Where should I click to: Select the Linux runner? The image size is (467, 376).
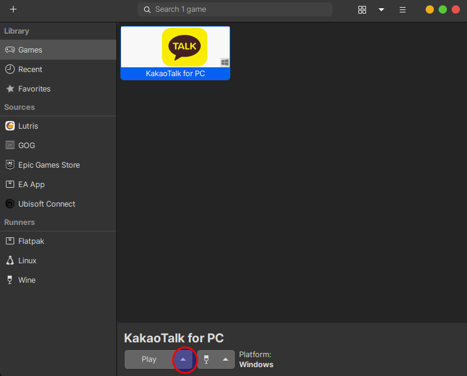pos(27,260)
